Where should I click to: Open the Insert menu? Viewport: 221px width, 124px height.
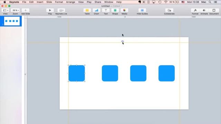click(40, 2)
